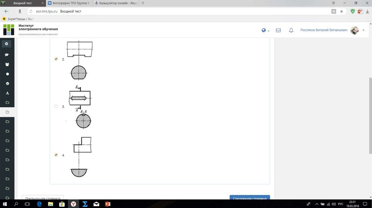The width and height of the screenshot is (372, 208).
Task: Open the highlighted active folder in sidebar
Action: pos(7,112)
